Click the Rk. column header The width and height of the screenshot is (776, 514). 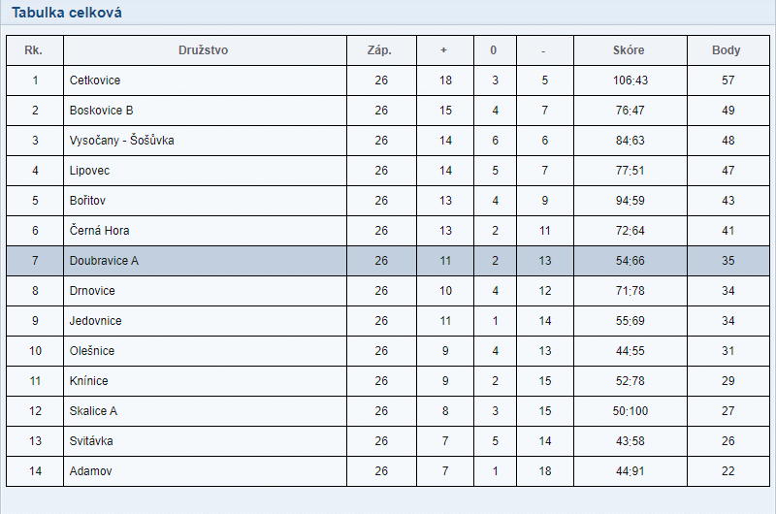33,50
